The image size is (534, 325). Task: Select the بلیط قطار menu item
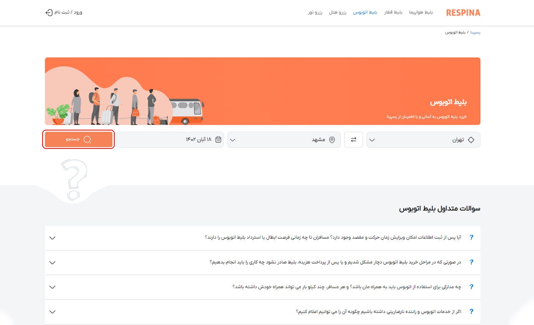(393, 12)
